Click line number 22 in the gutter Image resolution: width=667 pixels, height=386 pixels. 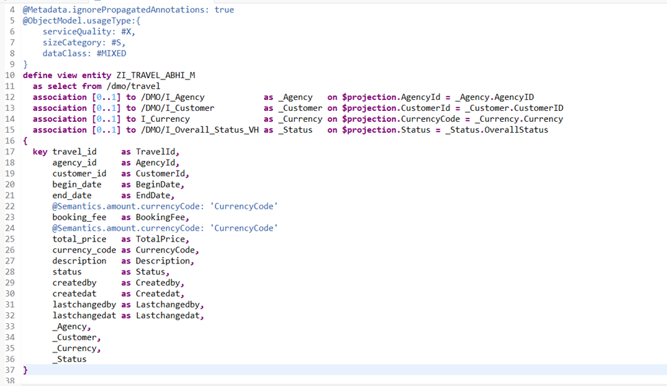(x=10, y=207)
